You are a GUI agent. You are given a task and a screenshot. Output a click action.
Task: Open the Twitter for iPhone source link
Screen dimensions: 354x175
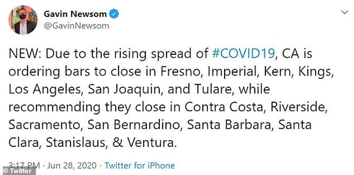139,166
